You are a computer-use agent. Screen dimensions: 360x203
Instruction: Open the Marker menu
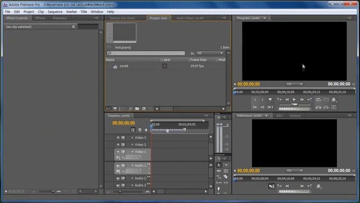pyautogui.click(x=71, y=12)
